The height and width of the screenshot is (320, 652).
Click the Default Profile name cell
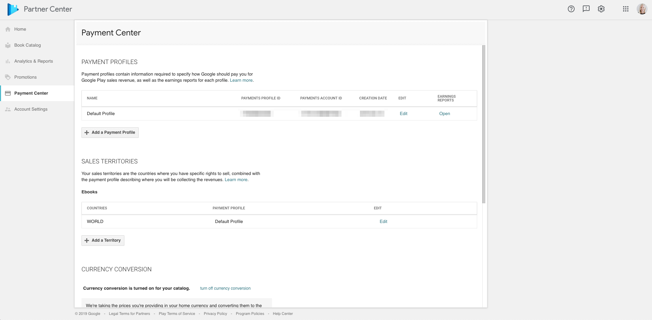coord(101,114)
